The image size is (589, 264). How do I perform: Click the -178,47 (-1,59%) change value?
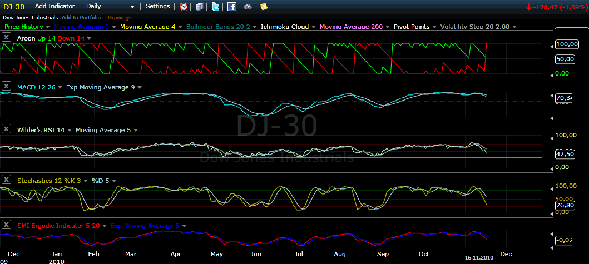pyautogui.click(x=560, y=6)
